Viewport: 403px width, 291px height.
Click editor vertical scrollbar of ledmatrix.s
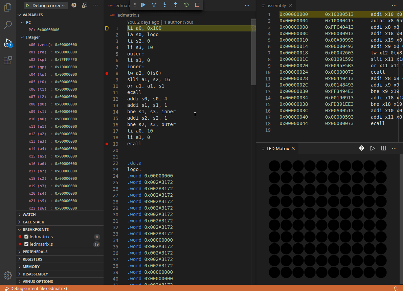(253, 52)
